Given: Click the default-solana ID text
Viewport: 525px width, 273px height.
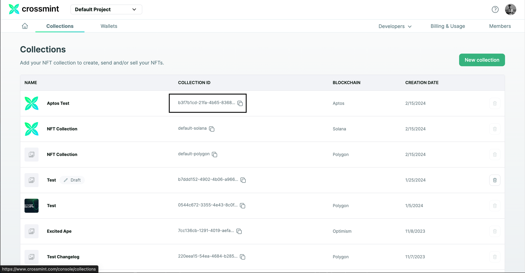Looking at the screenshot, I should 192,128.
